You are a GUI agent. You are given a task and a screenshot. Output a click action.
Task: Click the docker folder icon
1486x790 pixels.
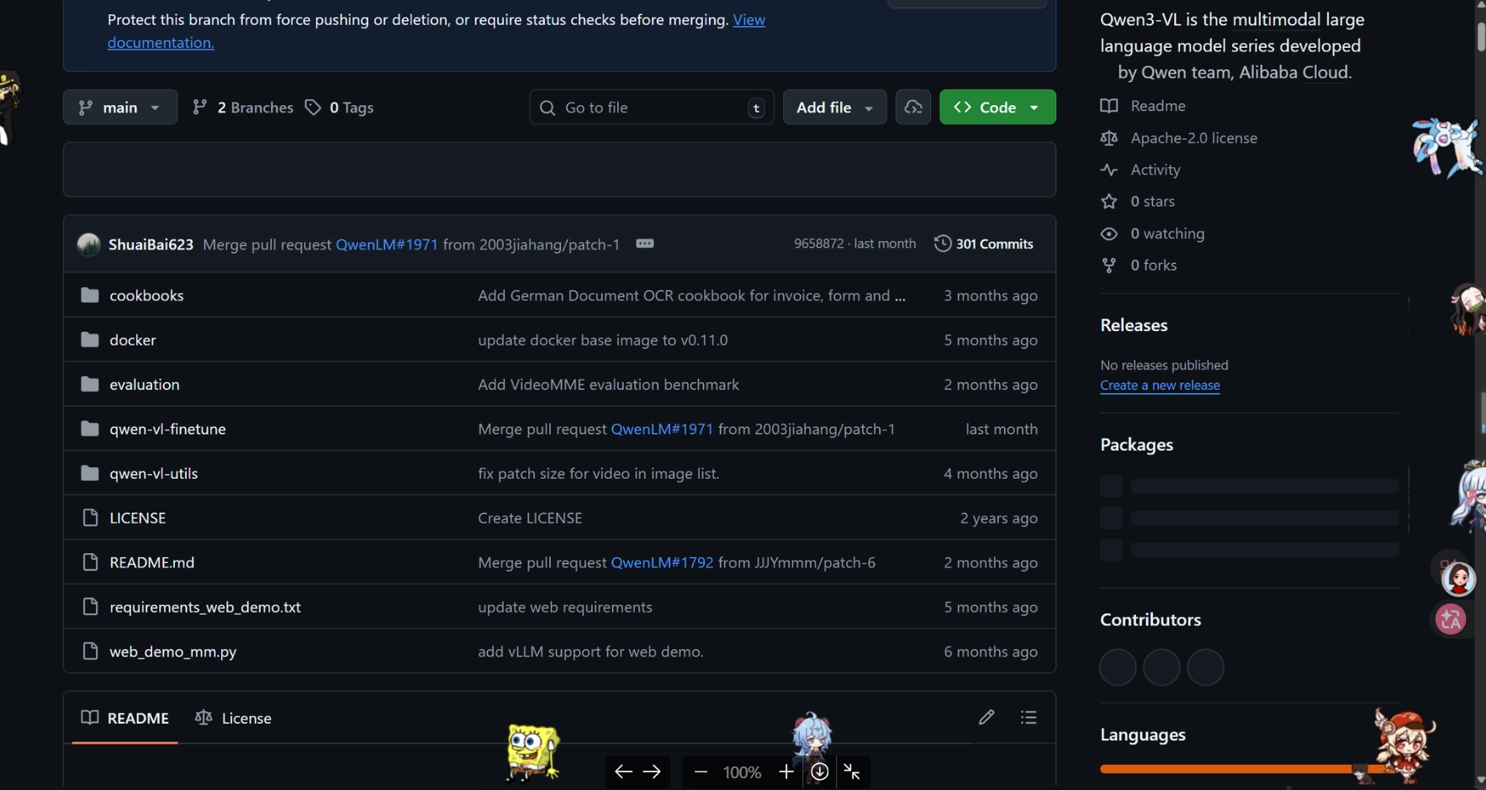click(x=90, y=340)
